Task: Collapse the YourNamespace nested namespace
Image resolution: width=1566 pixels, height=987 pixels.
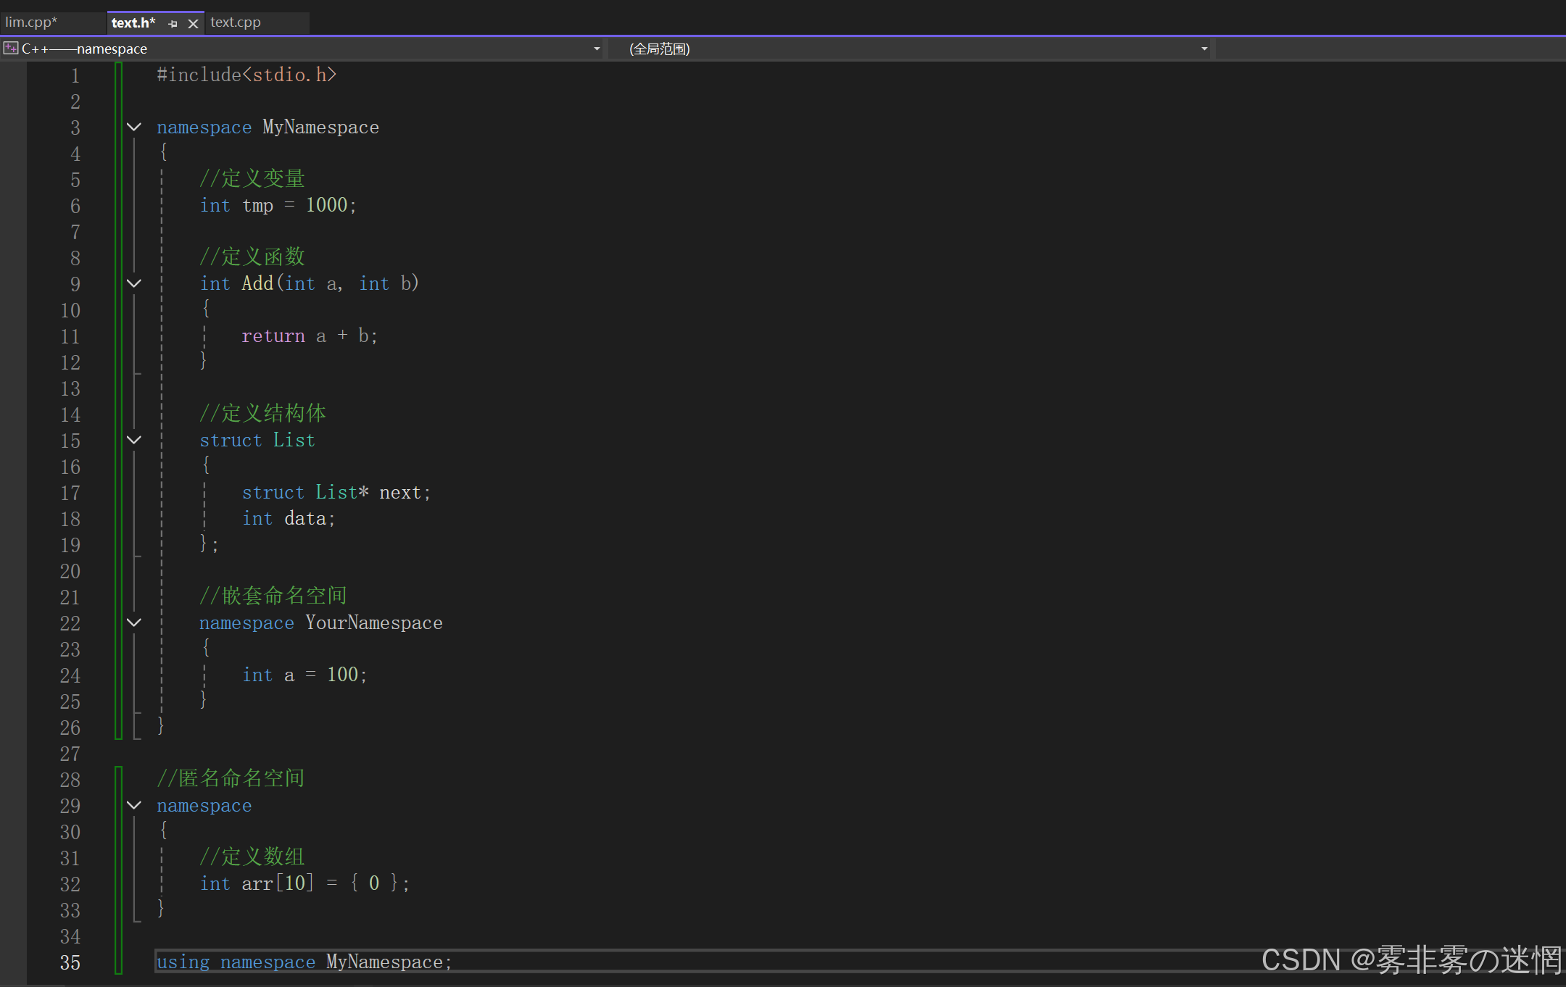Action: pos(134,623)
